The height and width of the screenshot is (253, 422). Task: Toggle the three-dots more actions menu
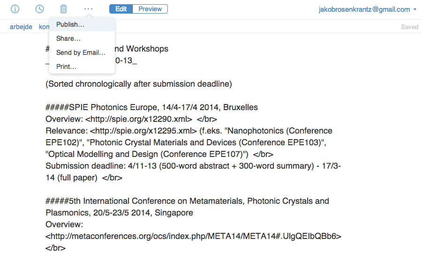88,9
